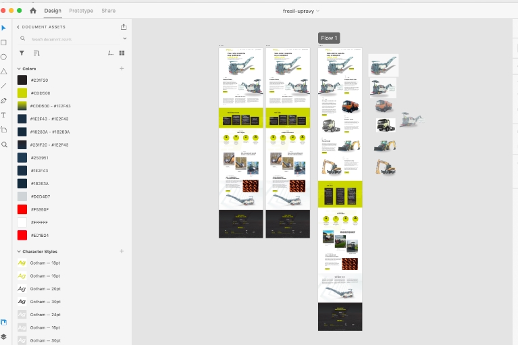Select the Rectangle tool

point(4,43)
